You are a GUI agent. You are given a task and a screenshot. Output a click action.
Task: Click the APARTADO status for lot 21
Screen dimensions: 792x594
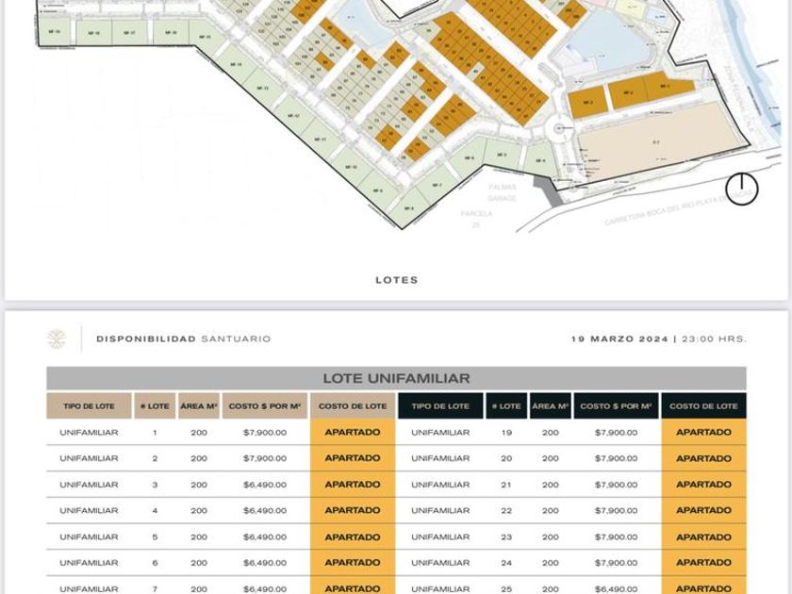point(703,485)
